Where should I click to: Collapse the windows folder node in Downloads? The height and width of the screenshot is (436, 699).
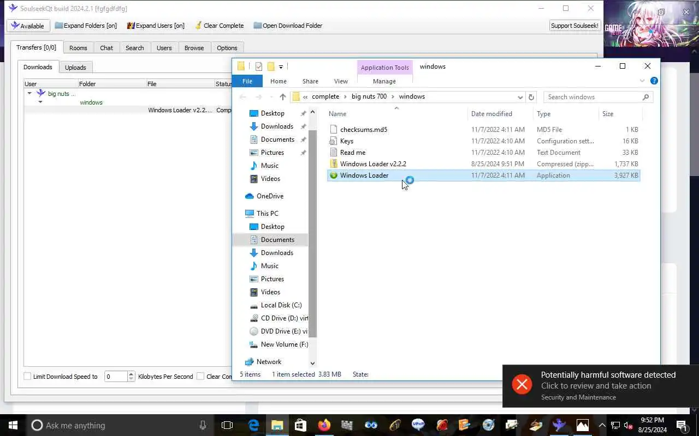point(40,102)
